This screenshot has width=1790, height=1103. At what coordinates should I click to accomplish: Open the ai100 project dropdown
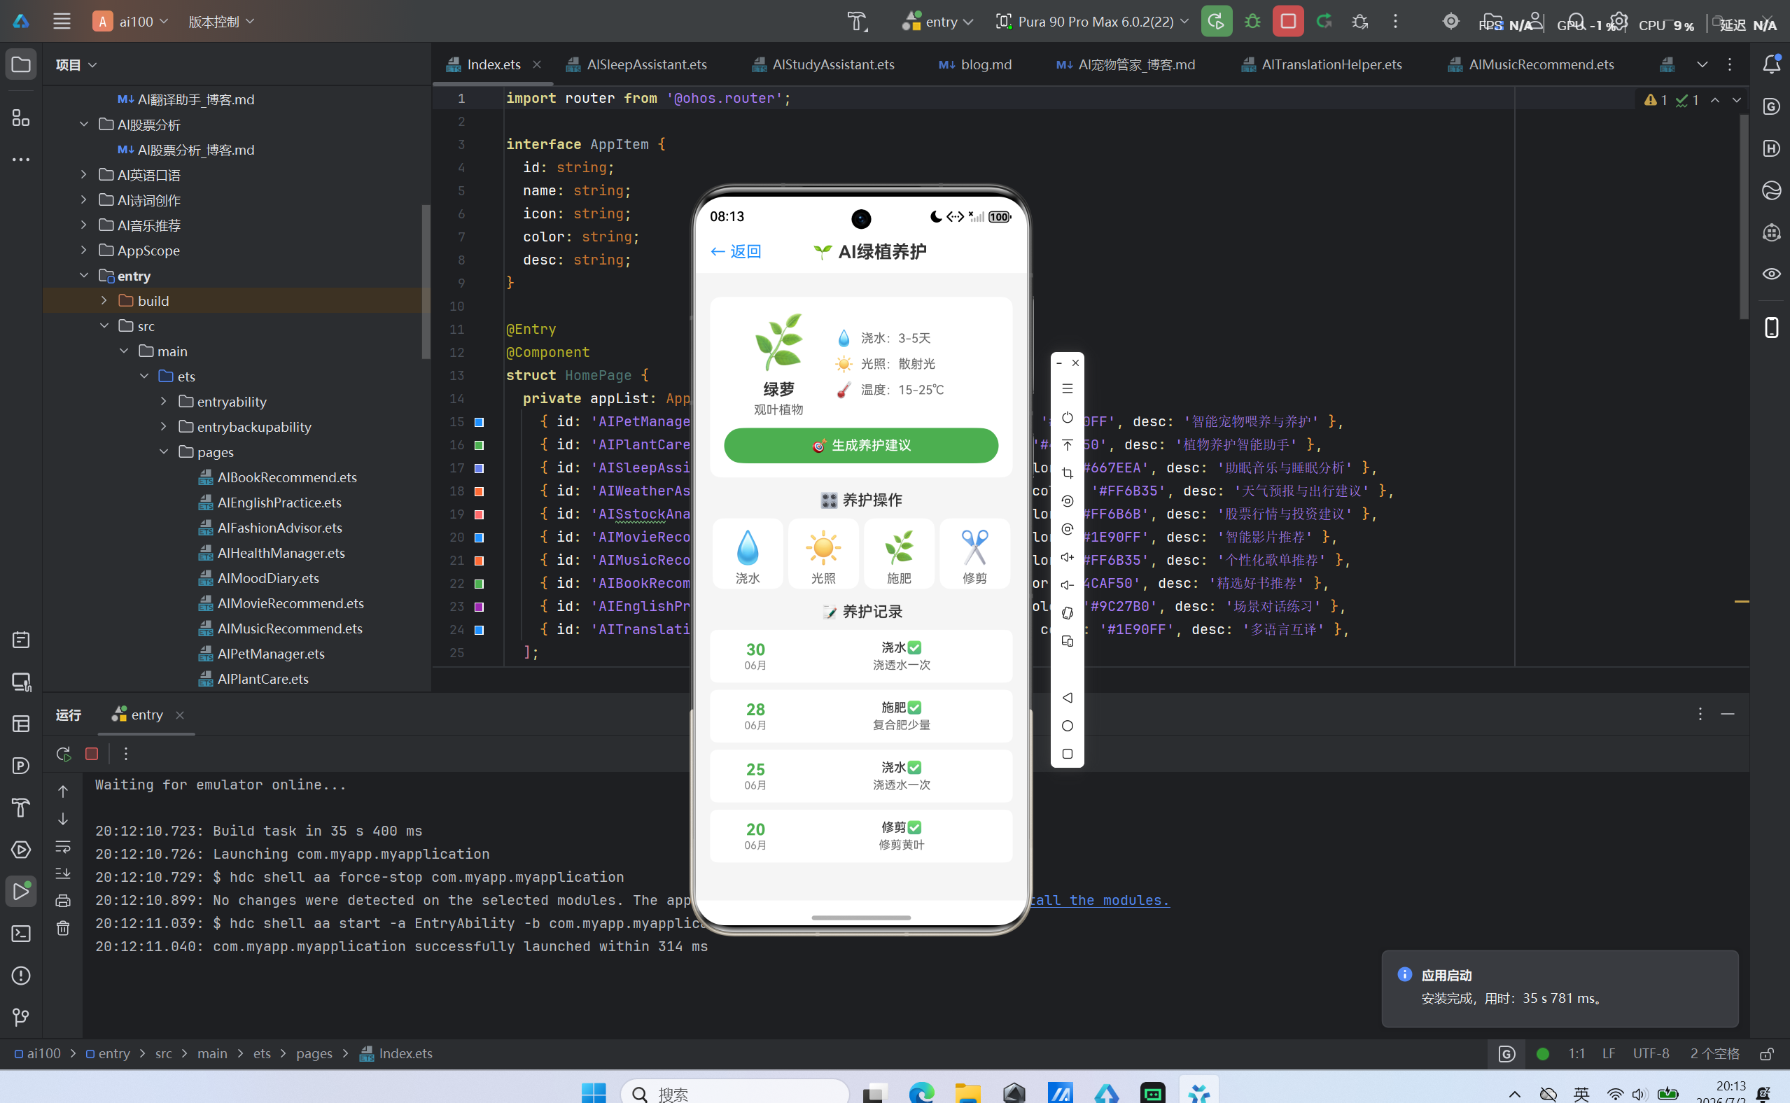tap(131, 21)
